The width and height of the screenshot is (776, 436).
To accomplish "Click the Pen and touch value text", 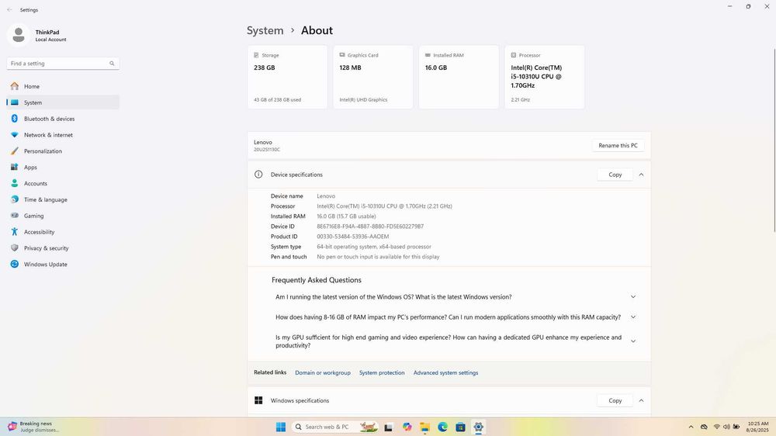I will [x=378, y=257].
